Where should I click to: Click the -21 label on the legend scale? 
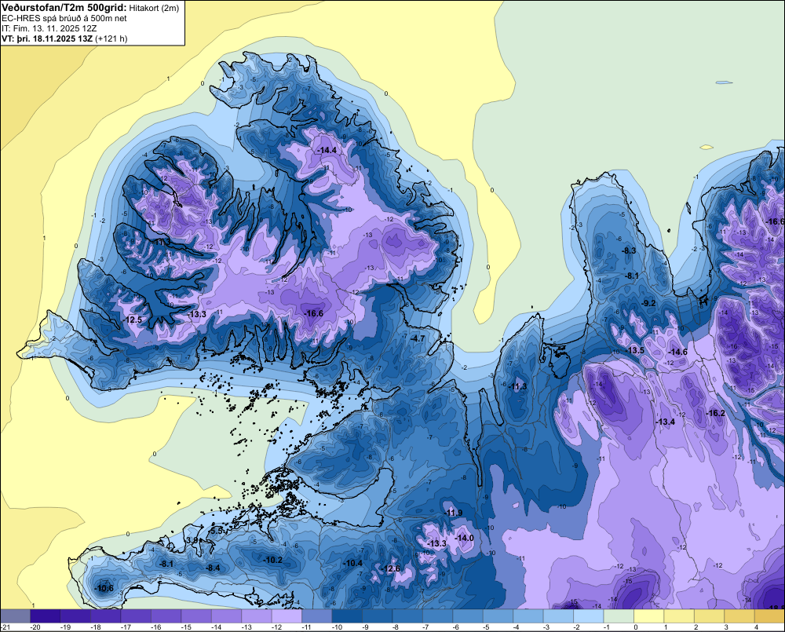(5, 627)
